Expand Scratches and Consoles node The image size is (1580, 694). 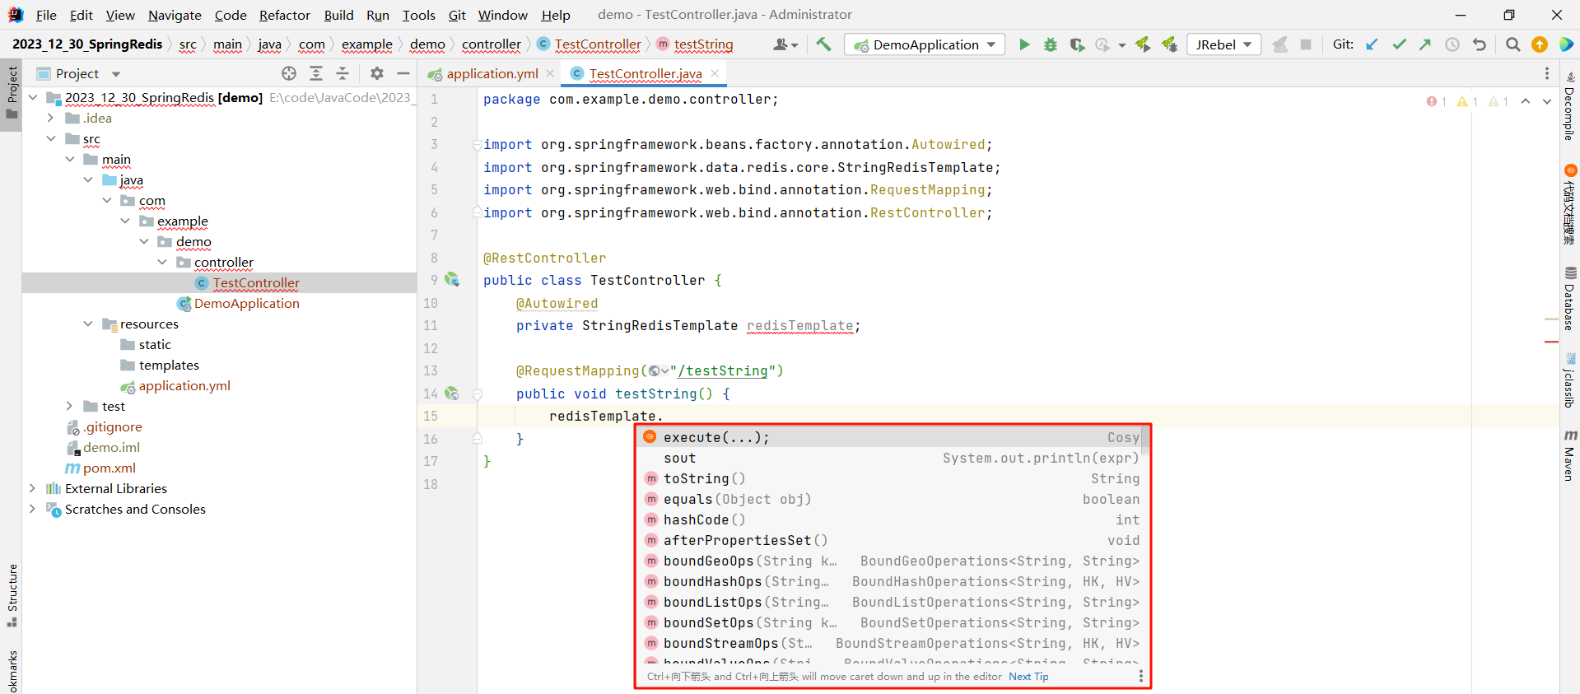point(32,509)
